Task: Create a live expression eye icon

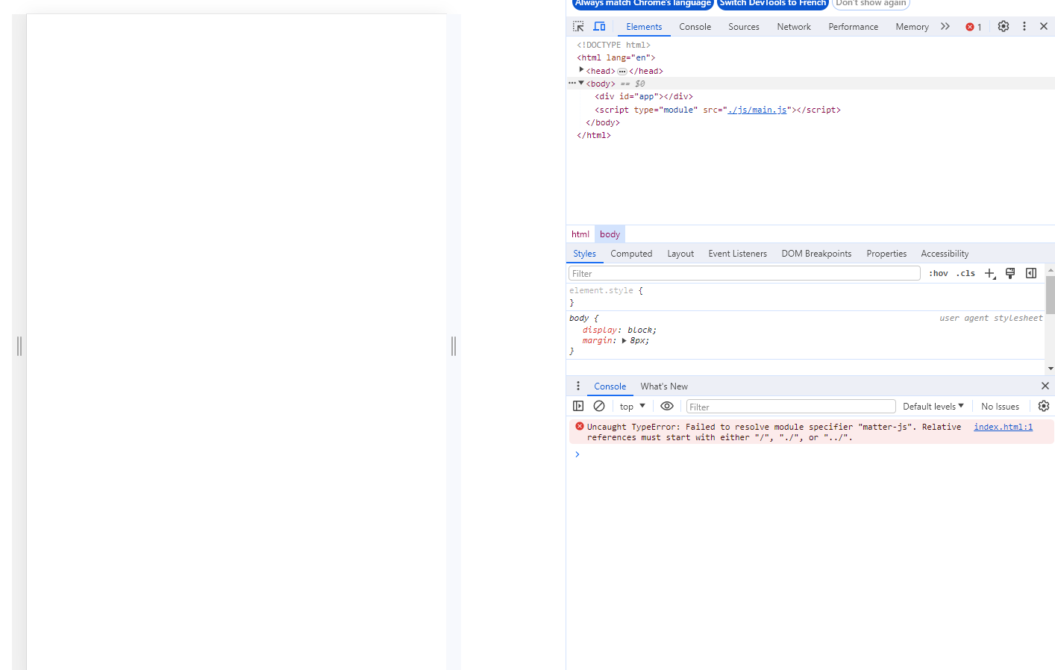Action: pyautogui.click(x=667, y=406)
